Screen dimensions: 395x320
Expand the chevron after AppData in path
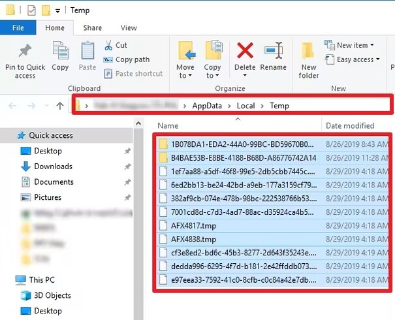click(x=229, y=106)
